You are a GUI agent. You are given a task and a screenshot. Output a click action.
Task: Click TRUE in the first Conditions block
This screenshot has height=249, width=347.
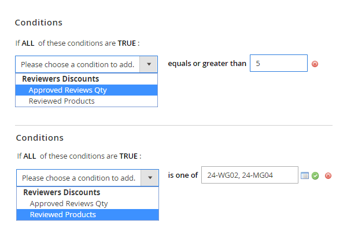[127, 43]
